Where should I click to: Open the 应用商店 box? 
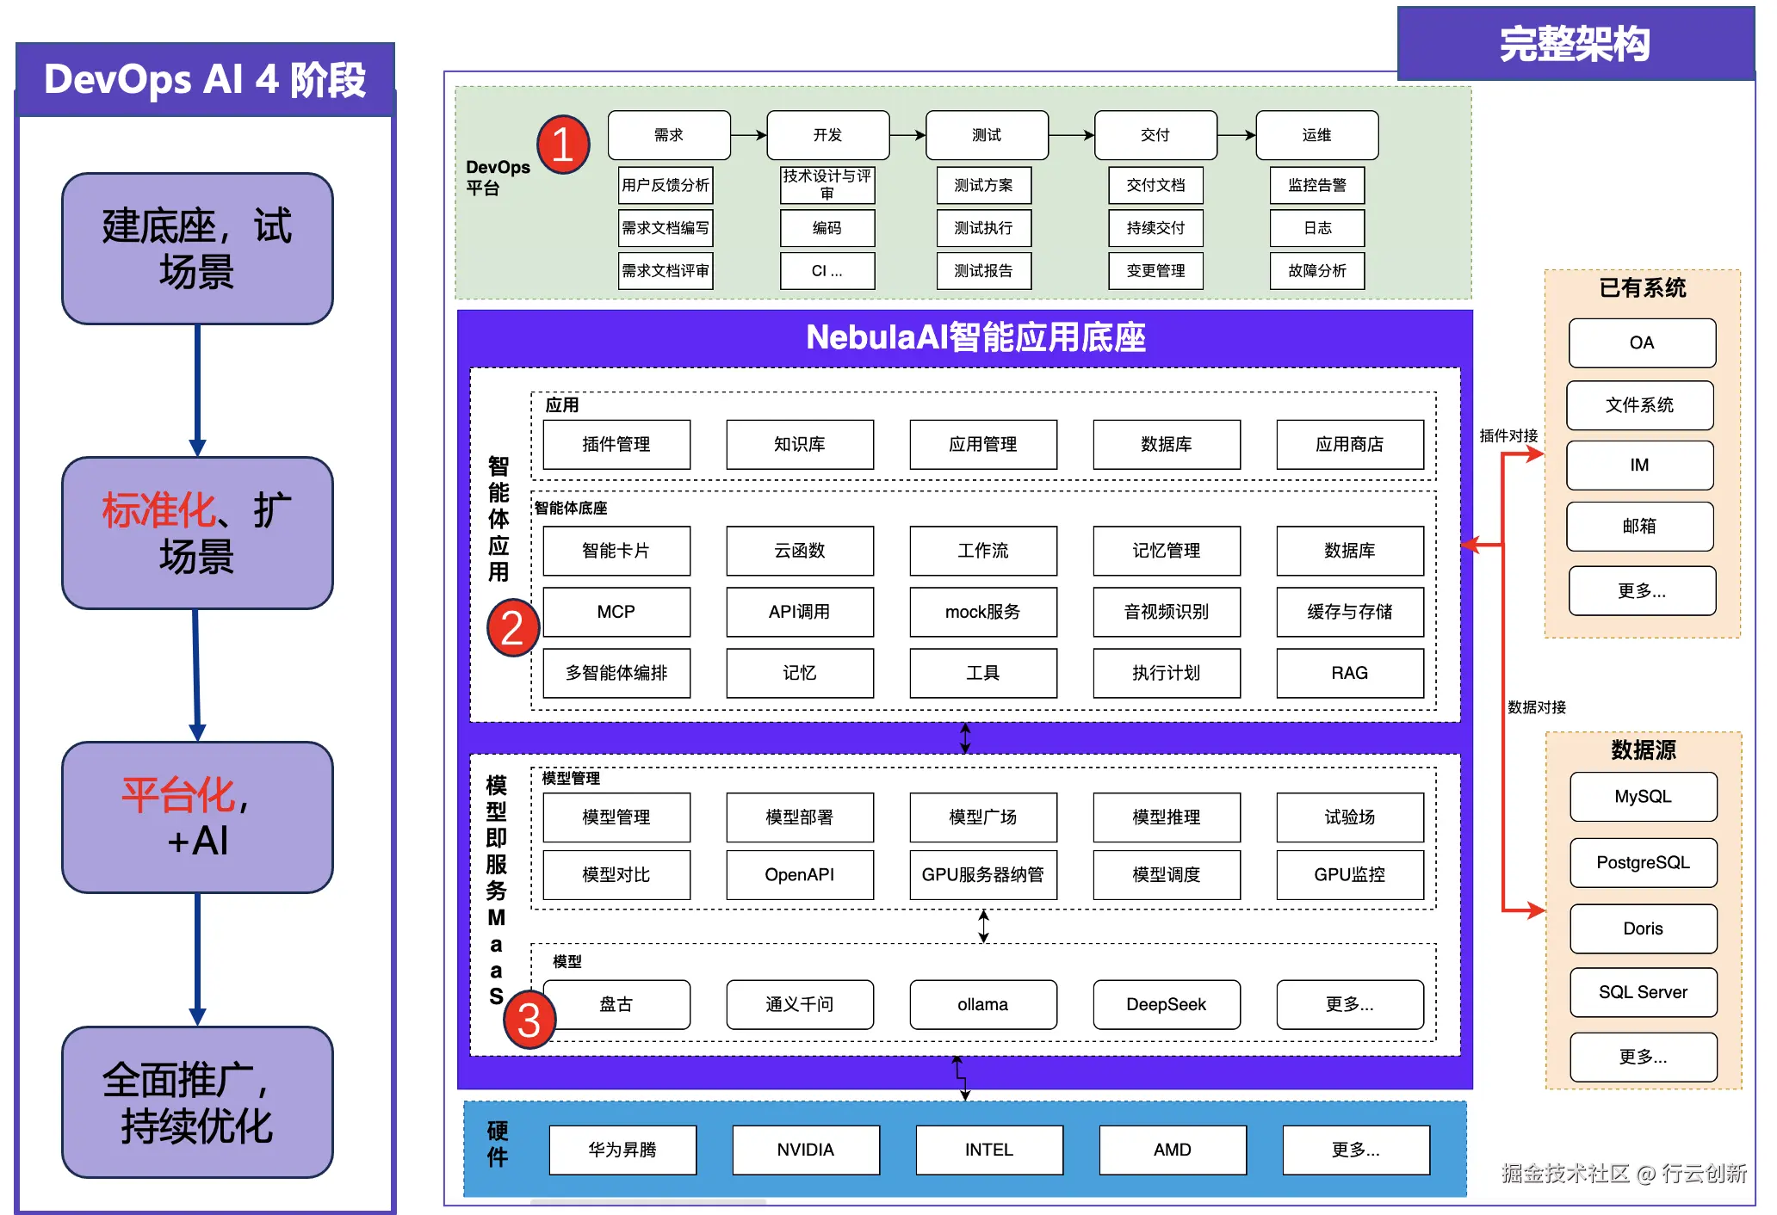click(1349, 444)
